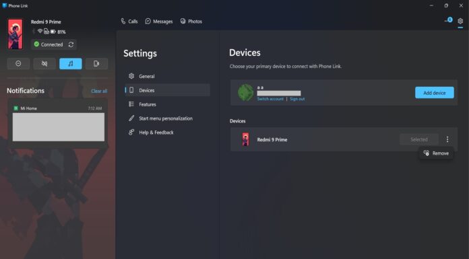This screenshot has width=469, height=259.
Task: Click the Devices phone icon in settings list
Action: [x=131, y=90]
